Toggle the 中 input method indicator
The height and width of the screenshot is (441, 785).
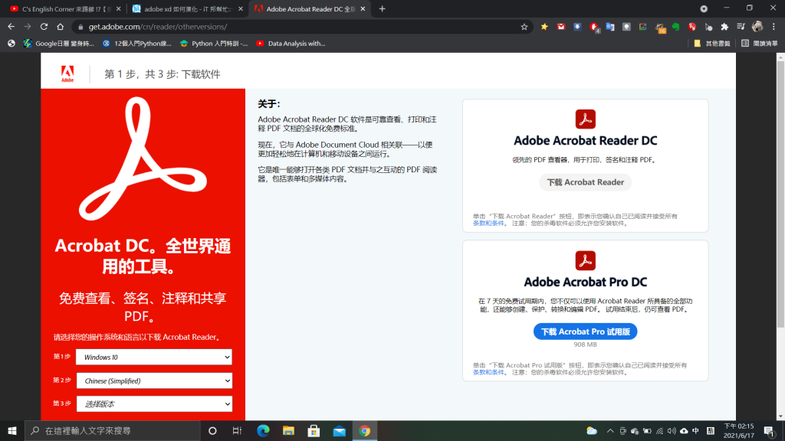(x=695, y=430)
